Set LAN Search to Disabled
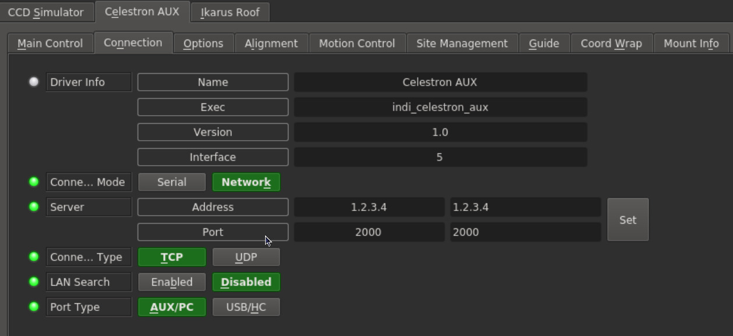Screen dimensions: 733x336 246,282
